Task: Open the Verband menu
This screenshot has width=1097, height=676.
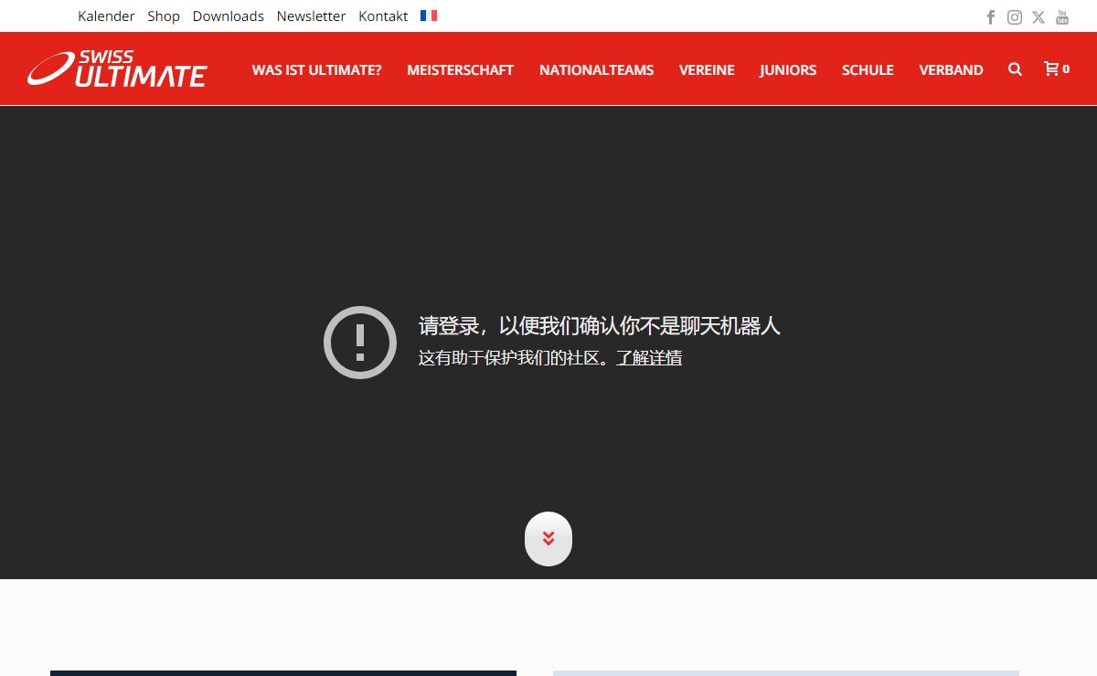Action: pos(952,69)
